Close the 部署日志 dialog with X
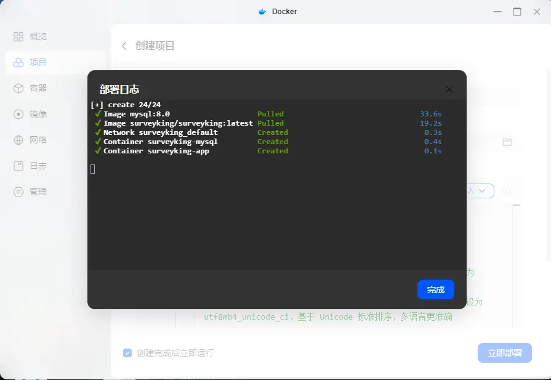This screenshot has width=551, height=380. click(x=449, y=89)
